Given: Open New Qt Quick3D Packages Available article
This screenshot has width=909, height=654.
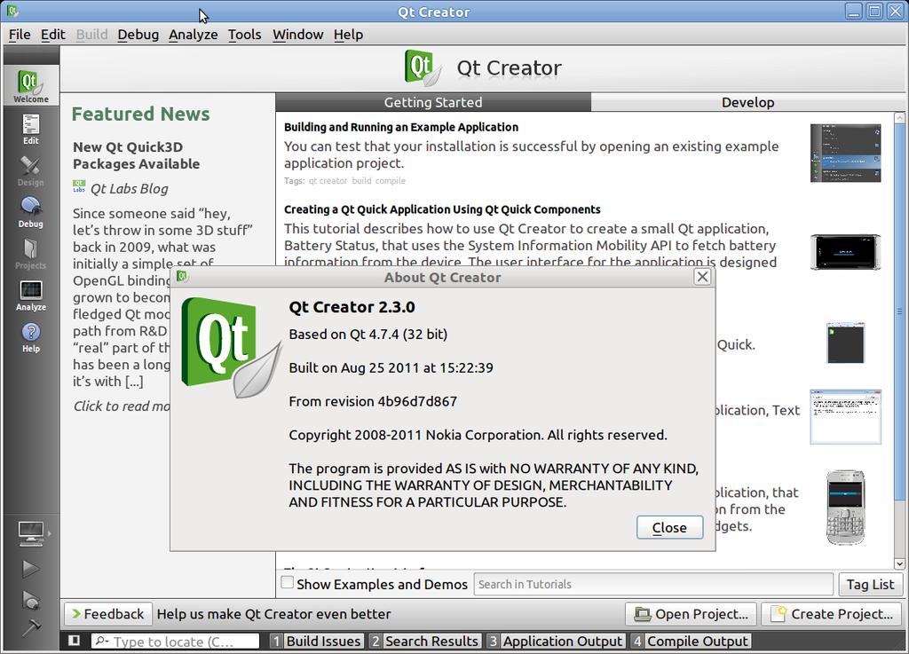Looking at the screenshot, I should click(136, 155).
